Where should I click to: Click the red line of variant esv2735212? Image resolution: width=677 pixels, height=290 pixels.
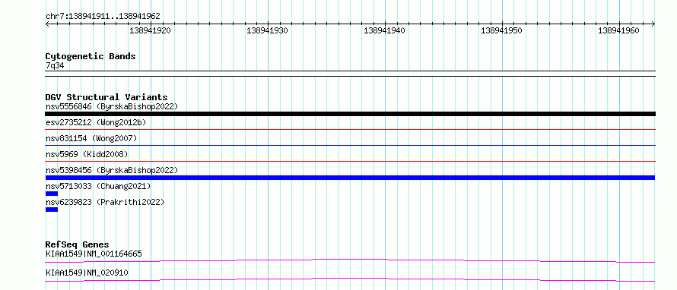(x=350, y=129)
